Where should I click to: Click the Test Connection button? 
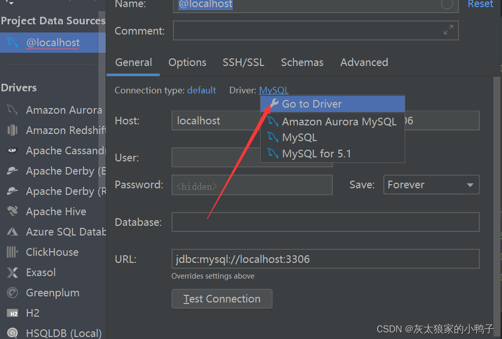point(222,298)
